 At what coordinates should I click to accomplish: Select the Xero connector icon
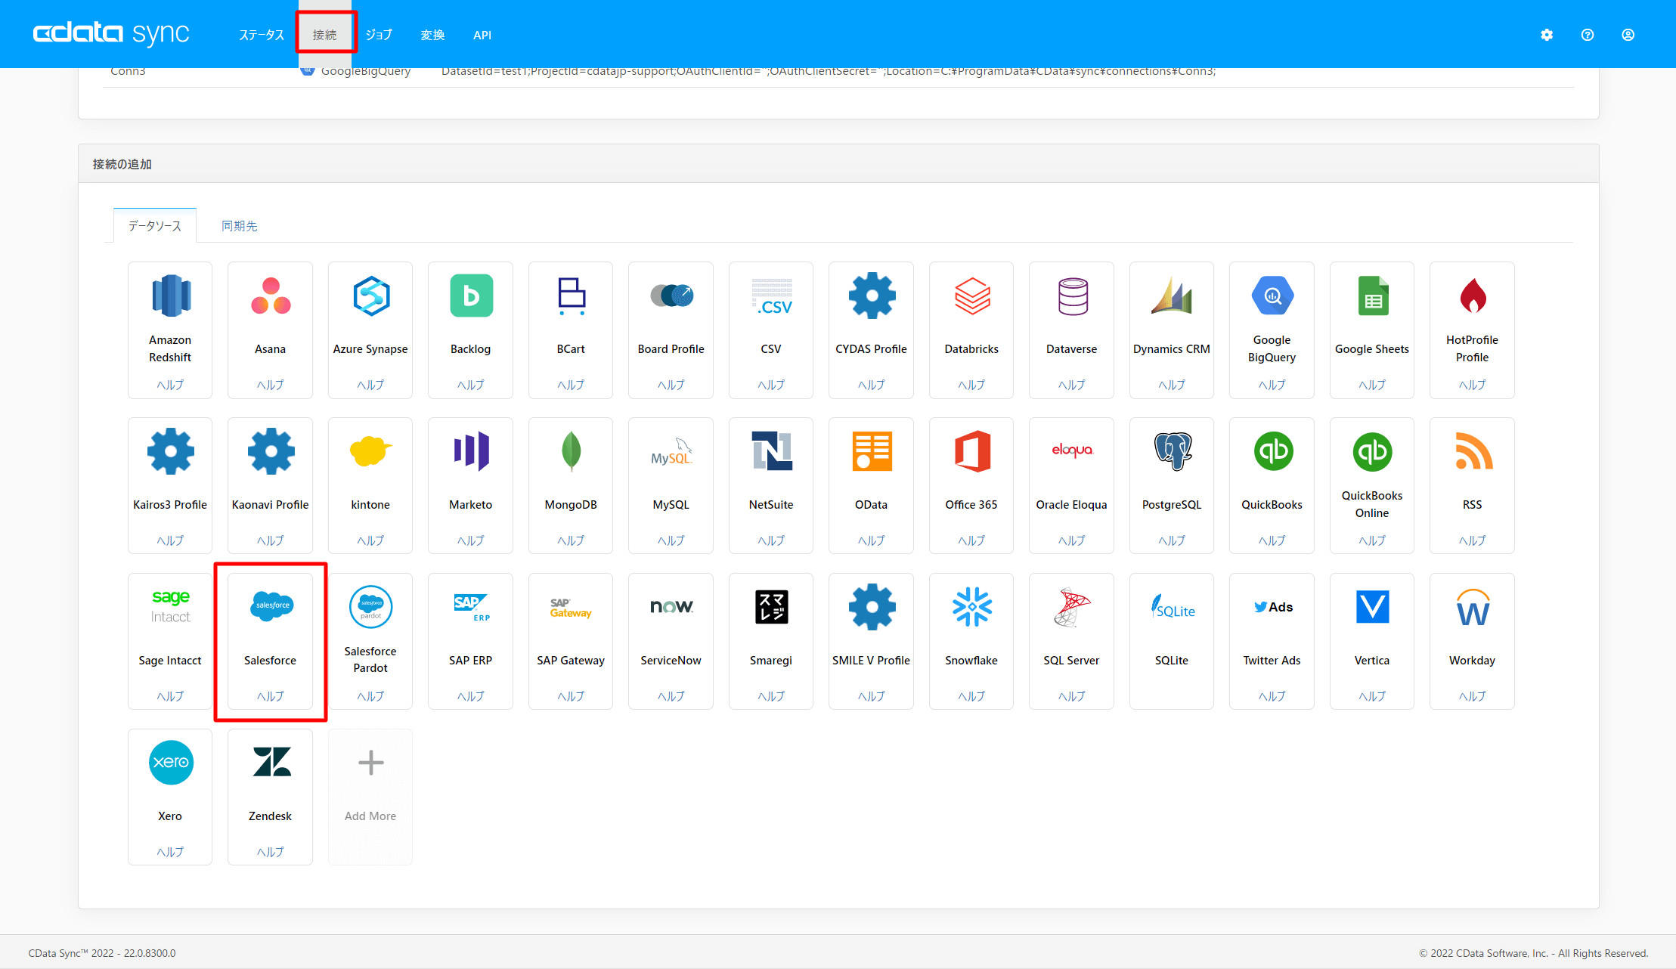click(x=170, y=762)
